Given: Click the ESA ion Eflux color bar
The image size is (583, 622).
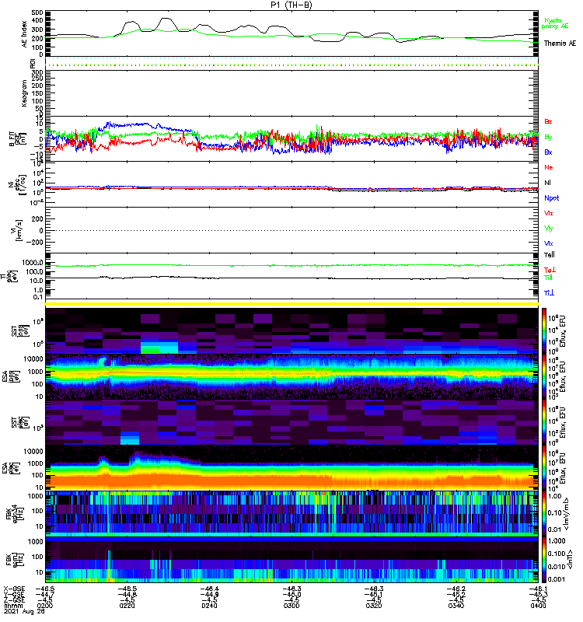Looking at the screenshot, I should coord(544,376).
